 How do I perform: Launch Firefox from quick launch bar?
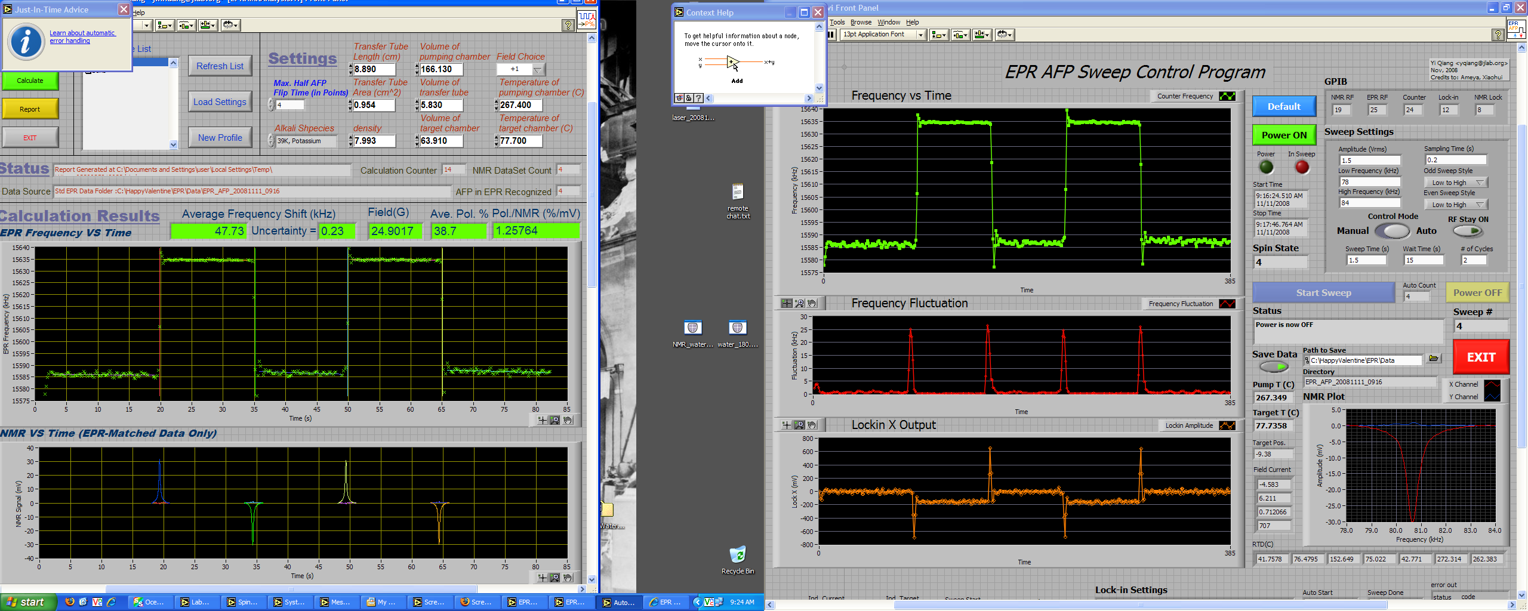tap(70, 602)
